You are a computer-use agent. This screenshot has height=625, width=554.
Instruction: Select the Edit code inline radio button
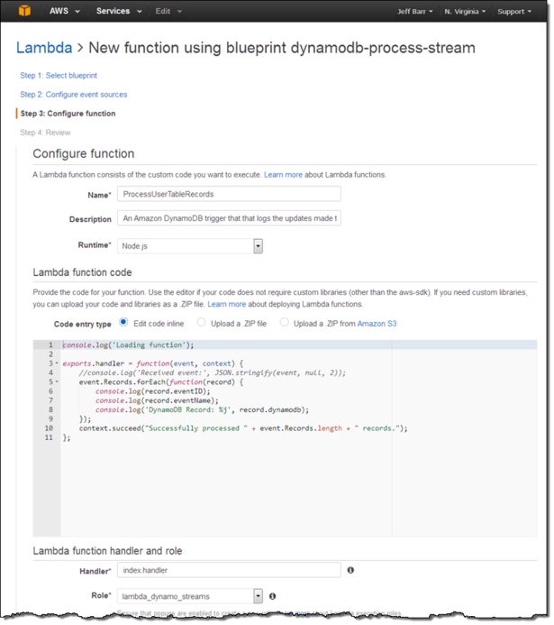123,322
